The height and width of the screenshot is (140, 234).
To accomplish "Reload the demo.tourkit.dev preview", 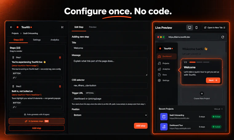I will click(223, 37).
